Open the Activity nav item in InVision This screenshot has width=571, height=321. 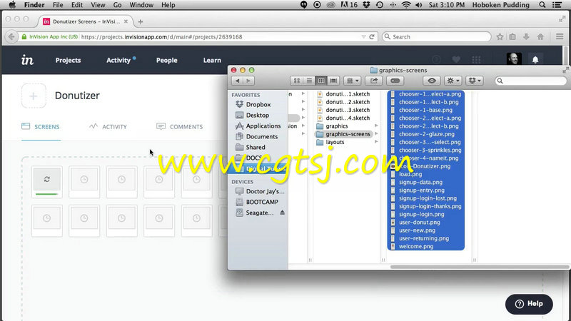[x=118, y=61]
